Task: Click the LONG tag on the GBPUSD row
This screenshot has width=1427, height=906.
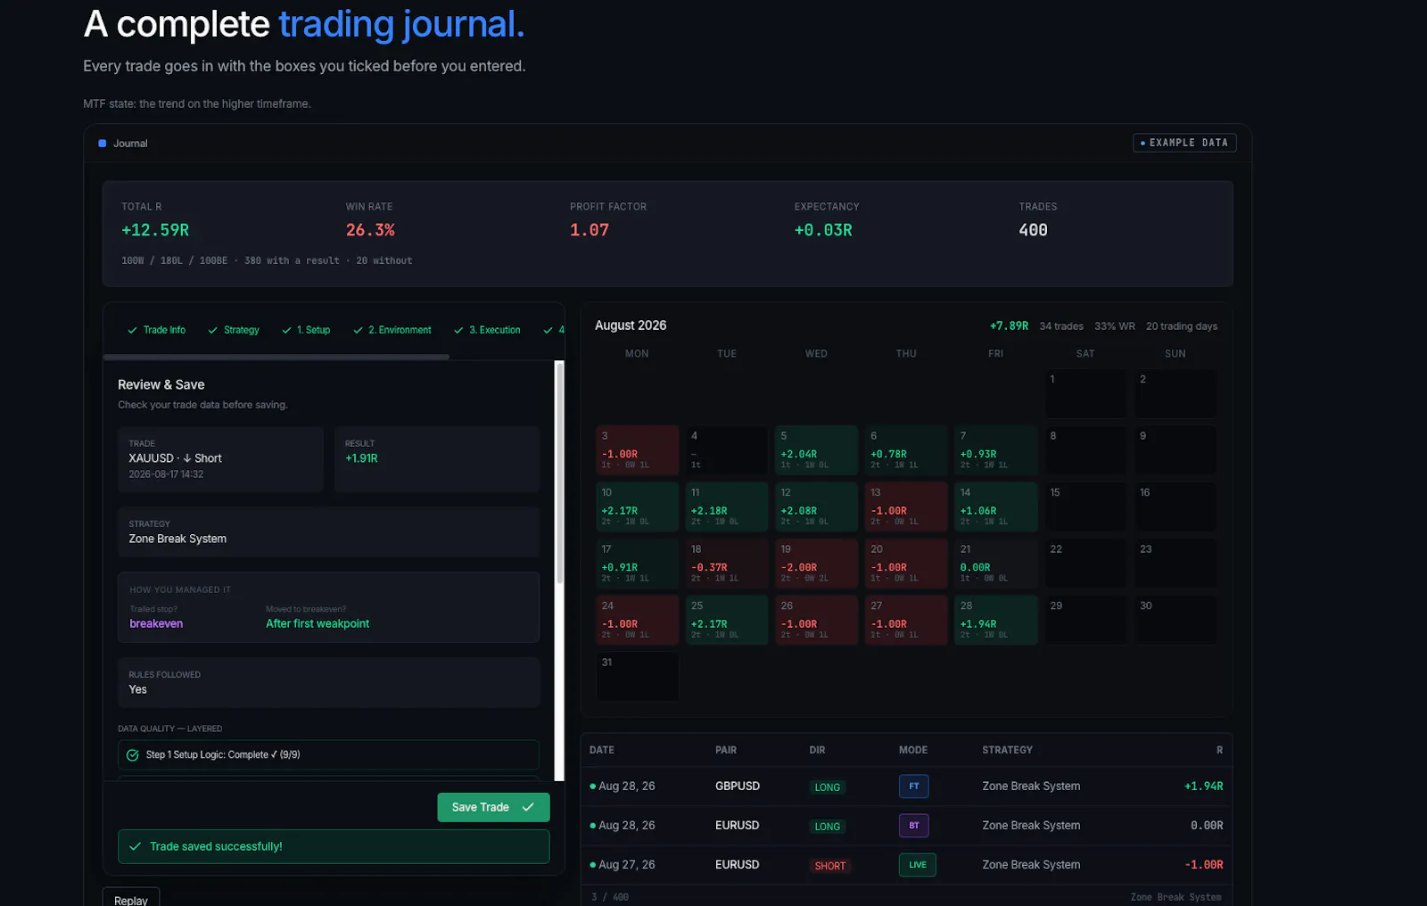Action: [x=828, y=787]
